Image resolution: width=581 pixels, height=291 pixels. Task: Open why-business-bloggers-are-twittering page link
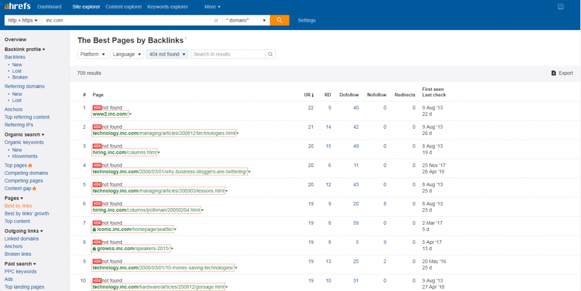(x=170, y=172)
